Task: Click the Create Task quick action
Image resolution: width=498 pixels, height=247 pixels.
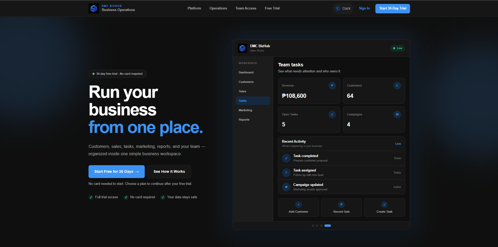Action: point(384,207)
